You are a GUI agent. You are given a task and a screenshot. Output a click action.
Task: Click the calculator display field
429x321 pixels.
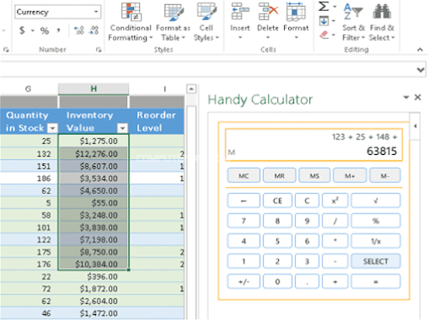click(x=314, y=145)
